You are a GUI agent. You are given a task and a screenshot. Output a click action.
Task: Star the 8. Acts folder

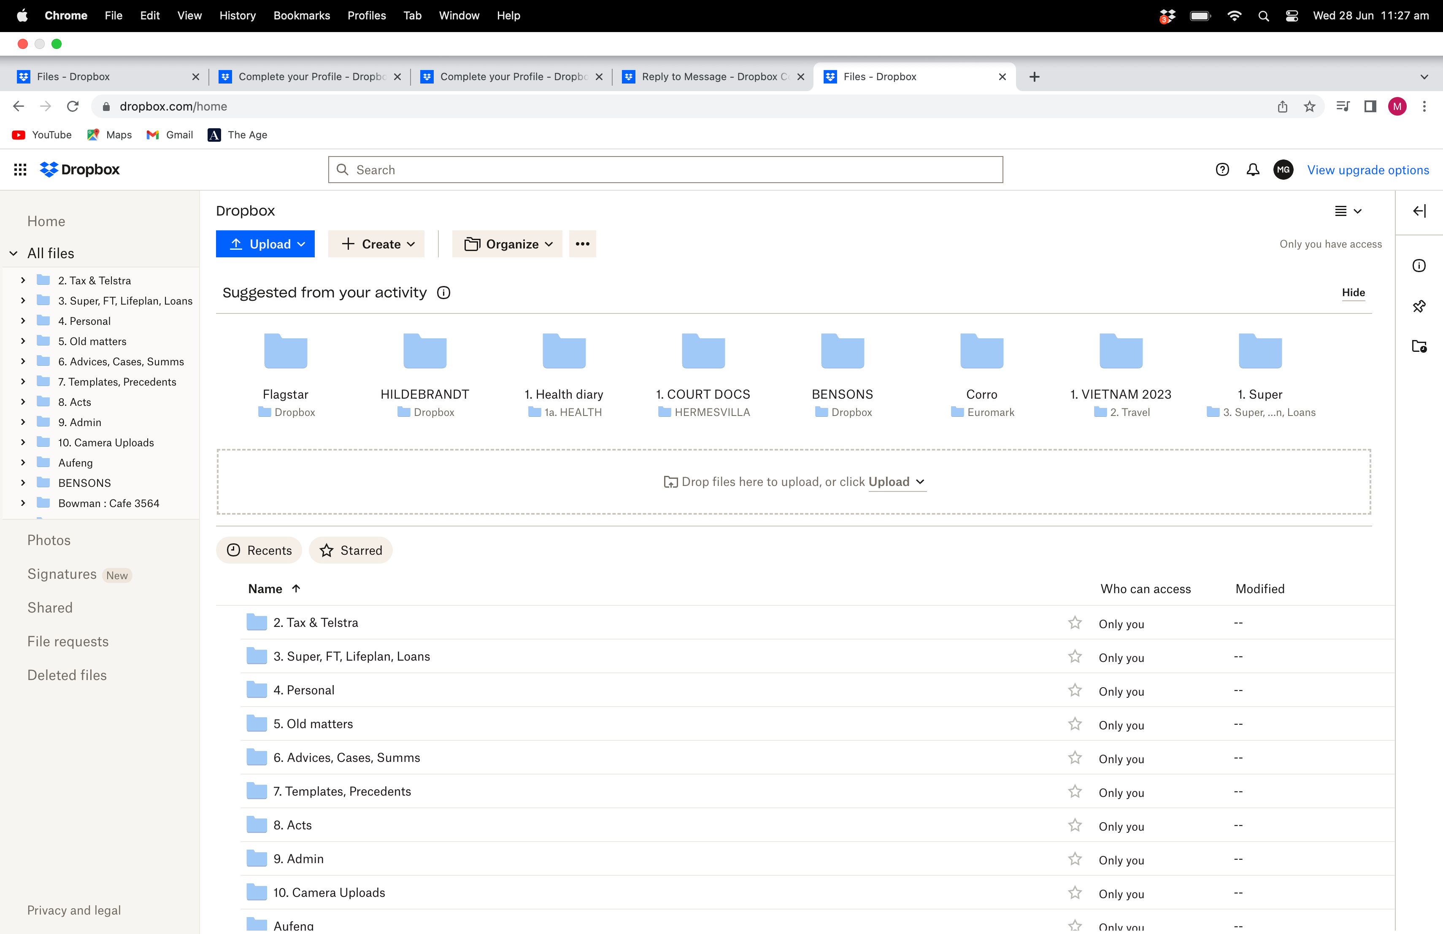[1074, 825]
